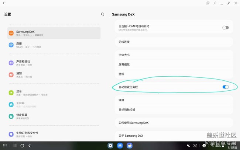The height and width of the screenshot is (150, 240).
Task: Click the muted sound icon in taskbar
Action: [189, 146]
